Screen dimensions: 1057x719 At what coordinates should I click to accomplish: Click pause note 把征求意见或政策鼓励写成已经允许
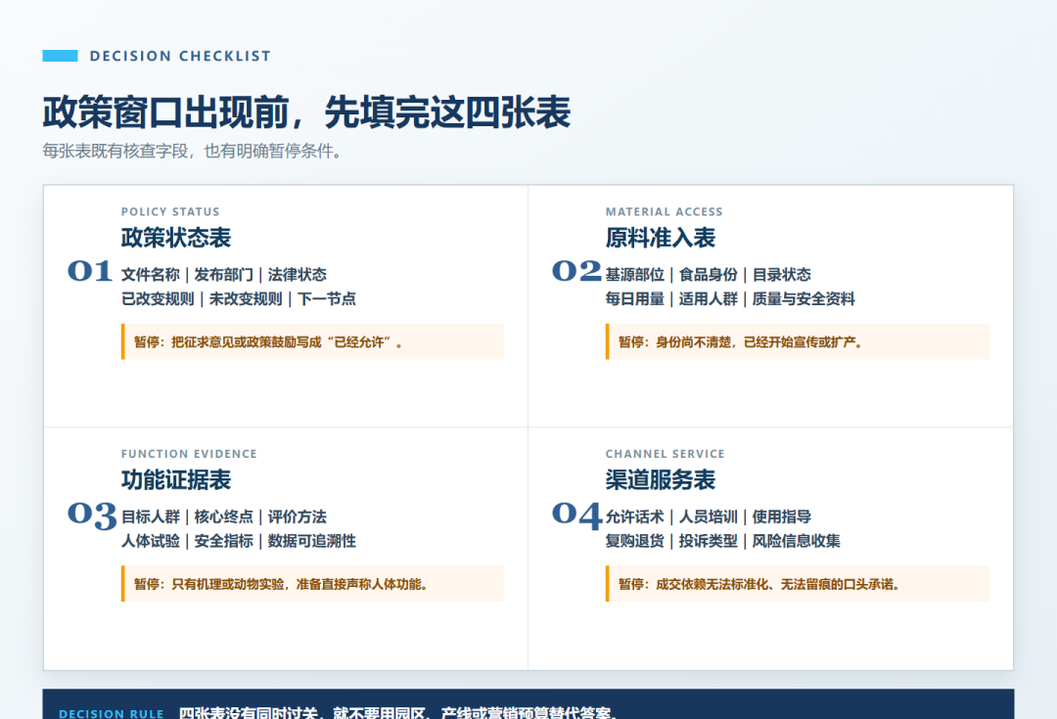point(313,341)
